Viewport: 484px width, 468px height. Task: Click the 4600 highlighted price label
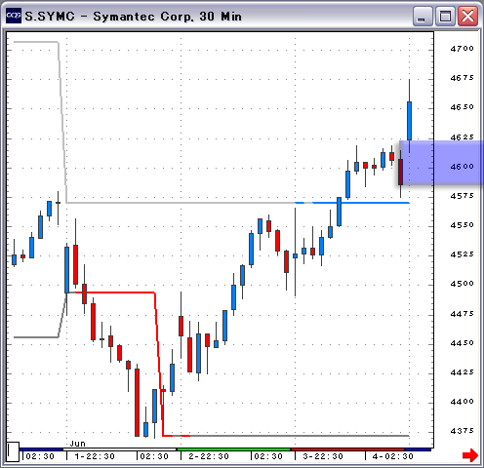click(x=462, y=167)
